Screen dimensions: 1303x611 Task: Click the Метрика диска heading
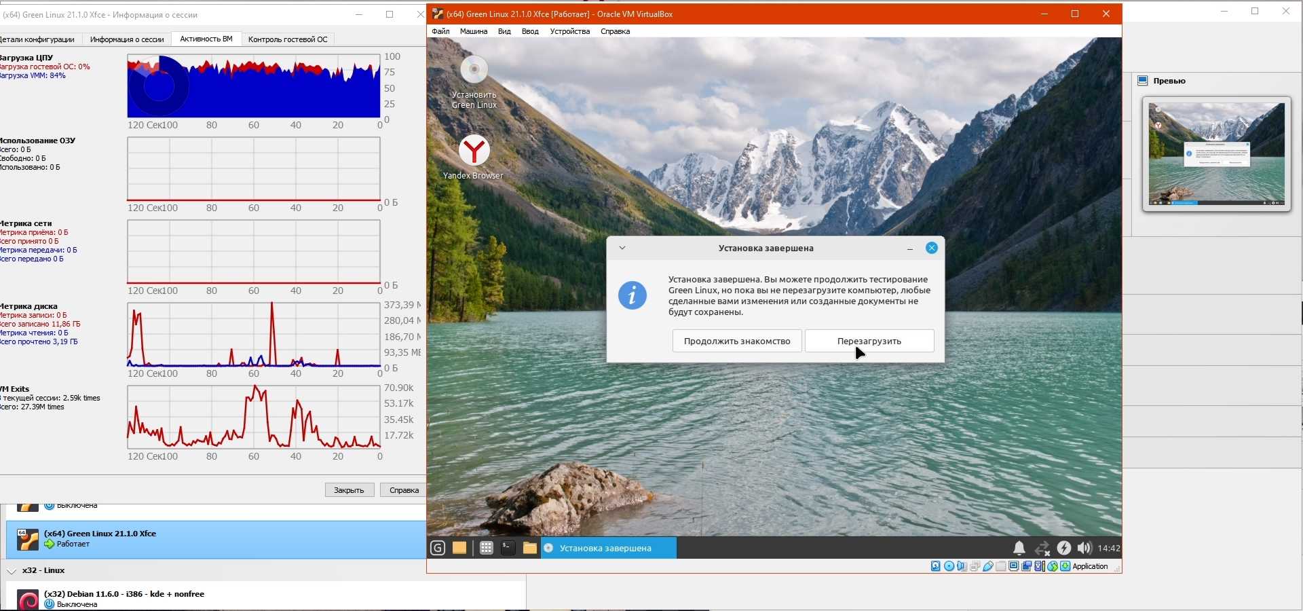coord(29,306)
